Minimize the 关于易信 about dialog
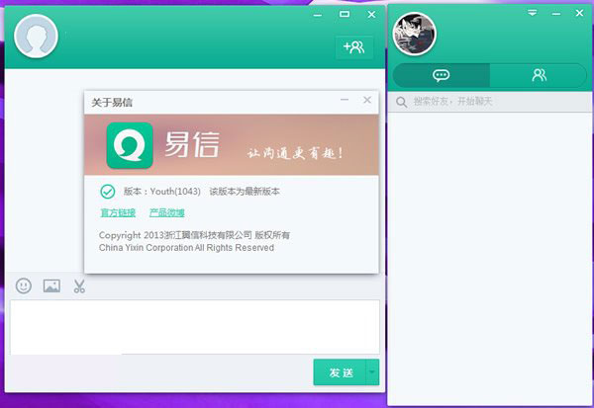 pos(345,100)
